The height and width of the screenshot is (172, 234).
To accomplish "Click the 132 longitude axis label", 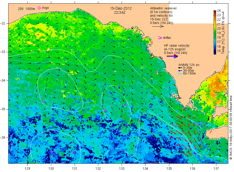I will tap(98, 168).
